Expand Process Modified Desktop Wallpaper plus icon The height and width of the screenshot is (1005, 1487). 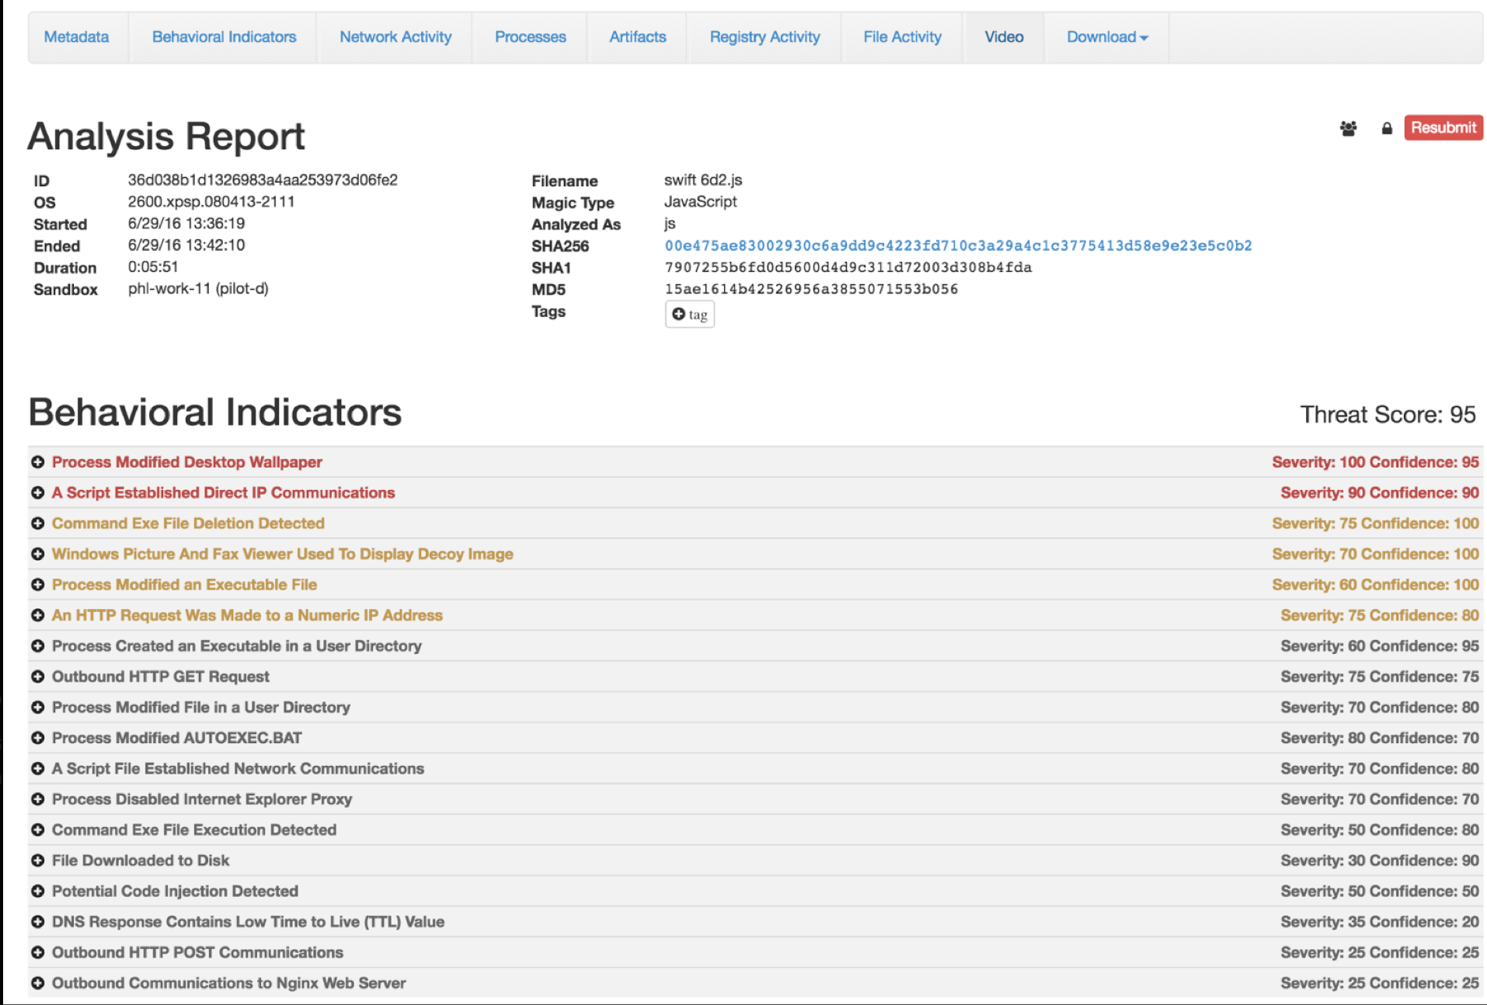37,462
